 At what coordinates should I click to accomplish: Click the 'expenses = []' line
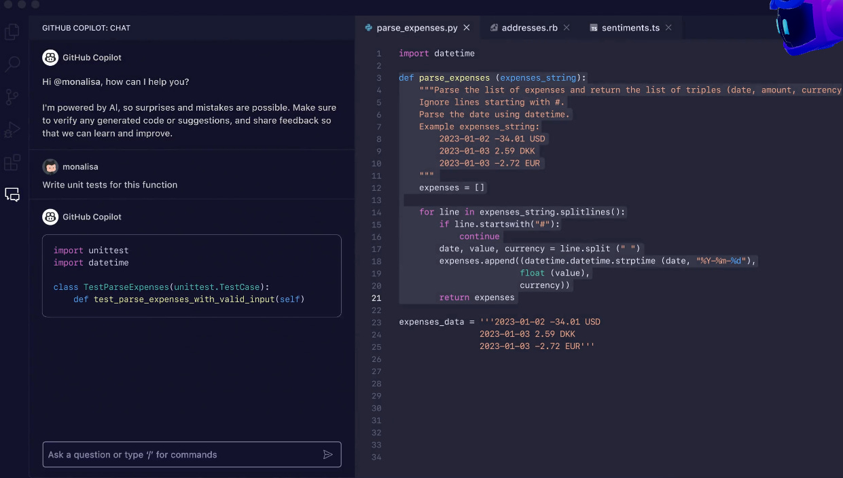pyautogui.click(x=452, y=188)
